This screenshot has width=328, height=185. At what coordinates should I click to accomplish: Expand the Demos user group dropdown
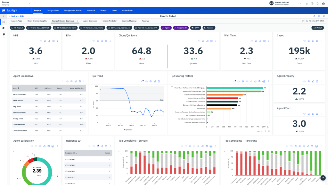point(29,3)
